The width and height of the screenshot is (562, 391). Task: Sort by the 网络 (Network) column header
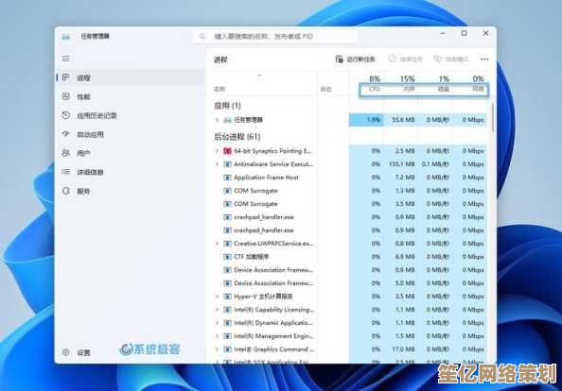478,89
